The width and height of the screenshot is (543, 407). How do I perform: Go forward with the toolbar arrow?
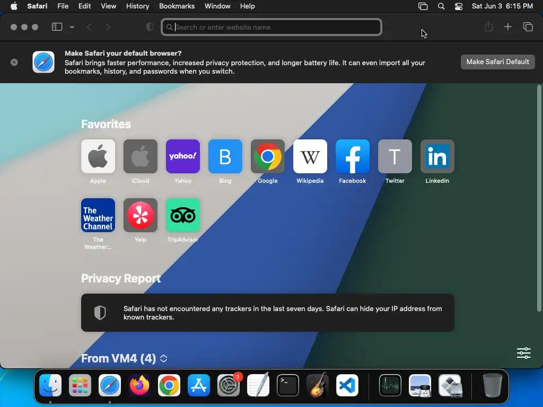(108, 26)
